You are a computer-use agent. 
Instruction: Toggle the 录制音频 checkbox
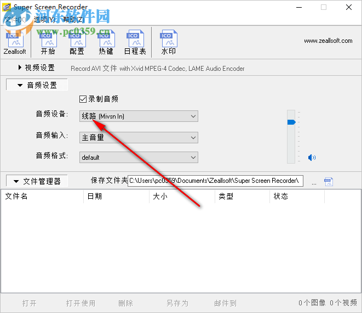pyautogui.click(x=83, y=99)
